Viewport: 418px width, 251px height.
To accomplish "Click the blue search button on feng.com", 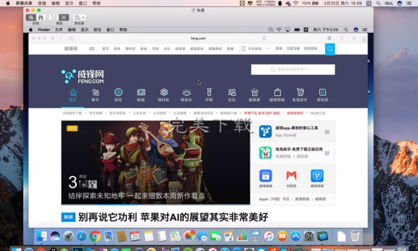I will pos(330,49).
